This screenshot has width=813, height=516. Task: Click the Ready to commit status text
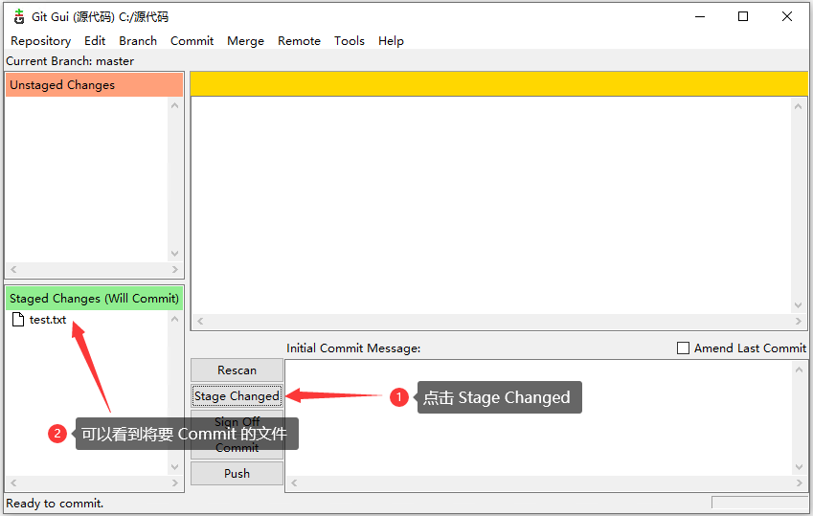click(x=55, y=503)
